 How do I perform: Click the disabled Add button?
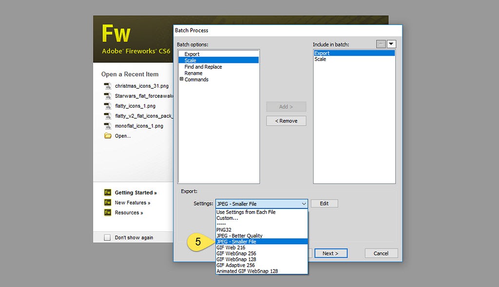[286, 107]
